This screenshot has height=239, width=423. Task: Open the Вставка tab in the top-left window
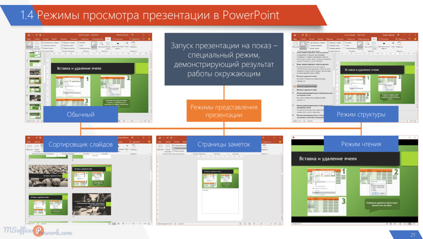46,39
